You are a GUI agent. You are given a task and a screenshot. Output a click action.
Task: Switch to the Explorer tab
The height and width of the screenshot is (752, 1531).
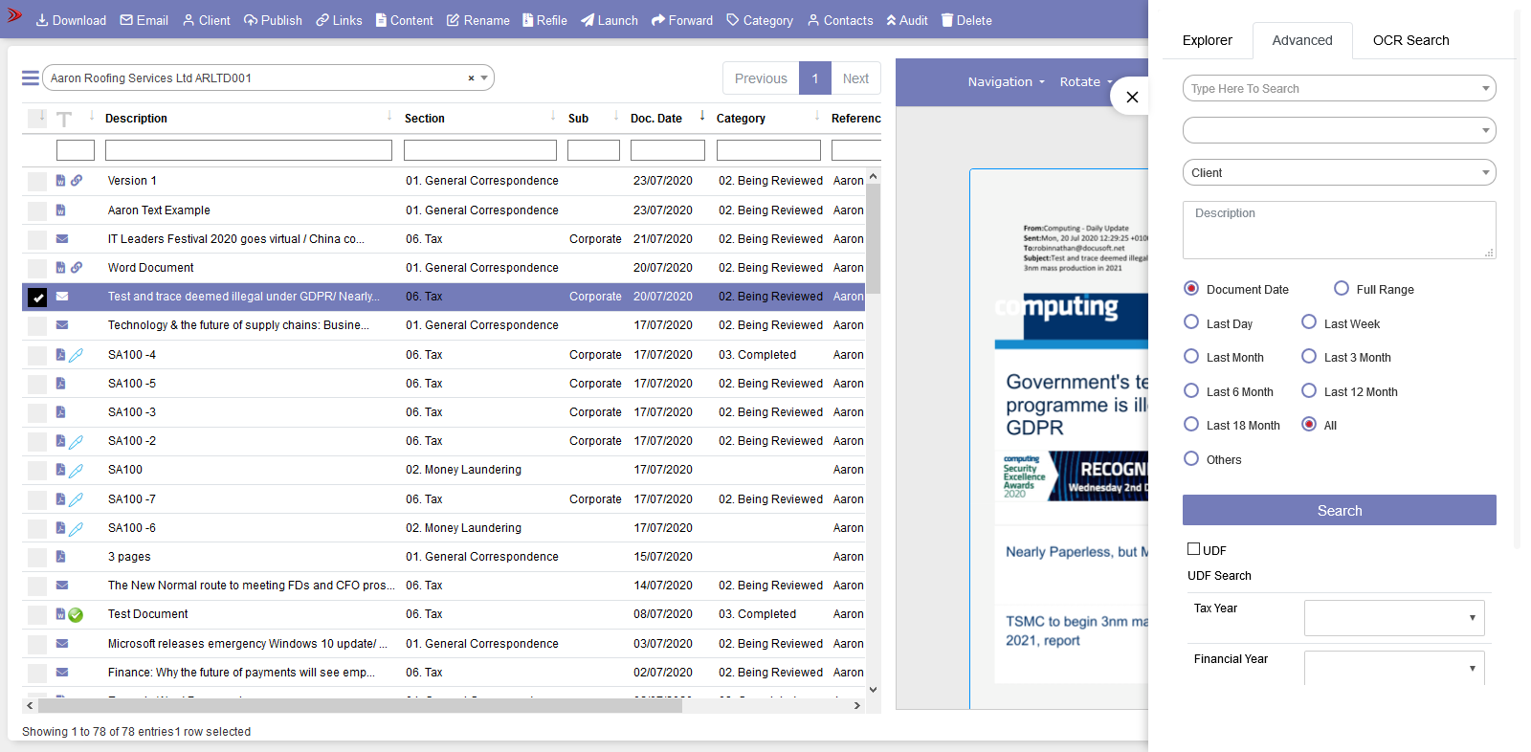[1208, 40]
